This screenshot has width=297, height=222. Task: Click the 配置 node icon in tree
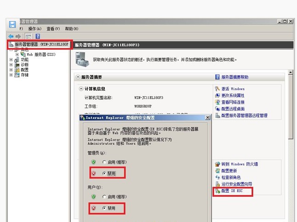click(17, 70)
